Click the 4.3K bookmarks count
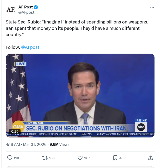Image resolution: width=160 pixels, height=168 pixels. pos(123,158)
